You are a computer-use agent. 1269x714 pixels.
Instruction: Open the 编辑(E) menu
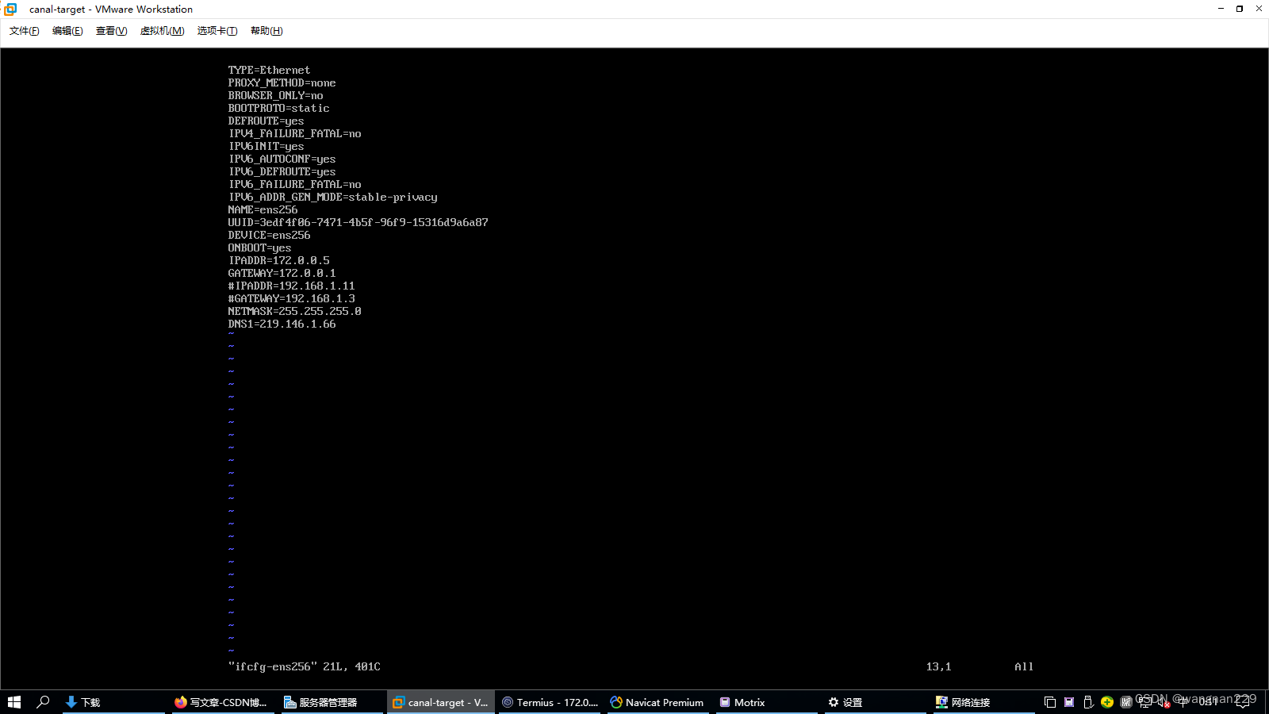click(67, 31)
